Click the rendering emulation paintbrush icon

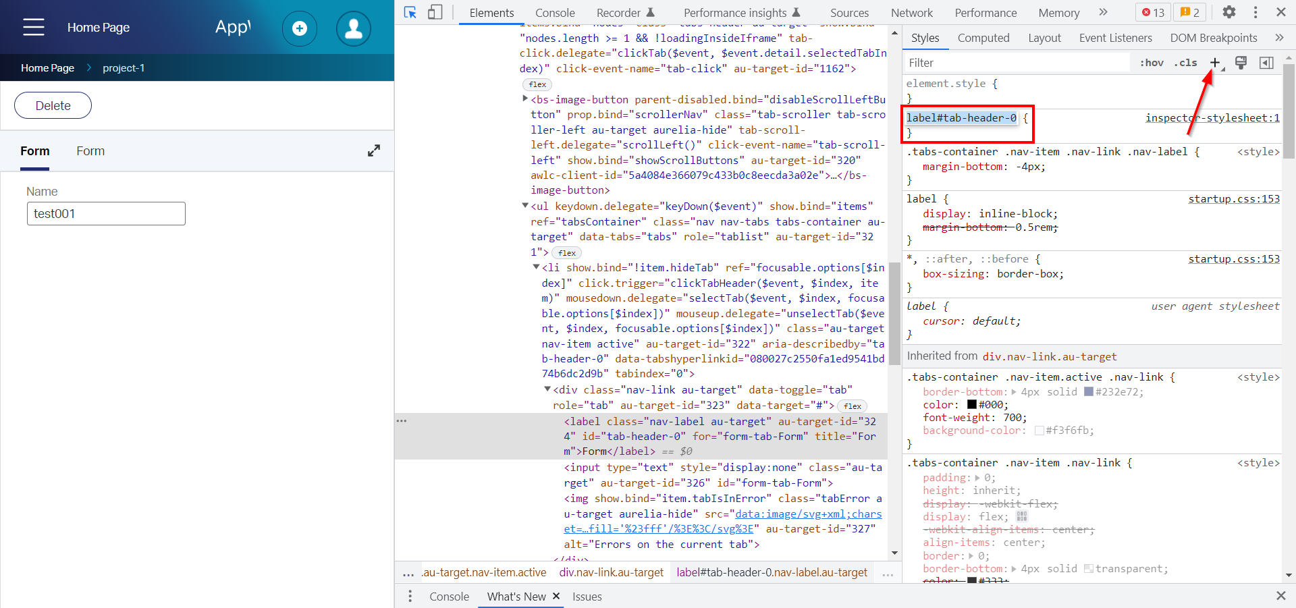[x=1241, y=63]
